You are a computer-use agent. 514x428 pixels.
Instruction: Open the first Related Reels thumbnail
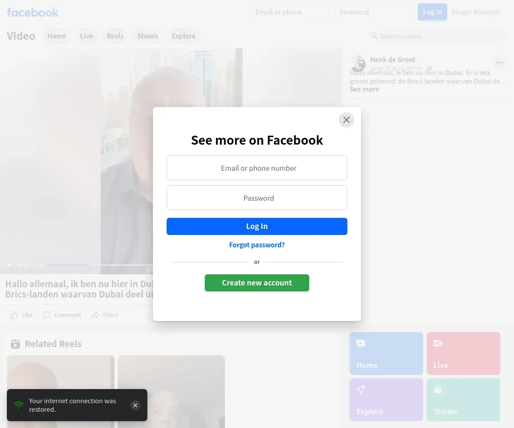point(60,391)
